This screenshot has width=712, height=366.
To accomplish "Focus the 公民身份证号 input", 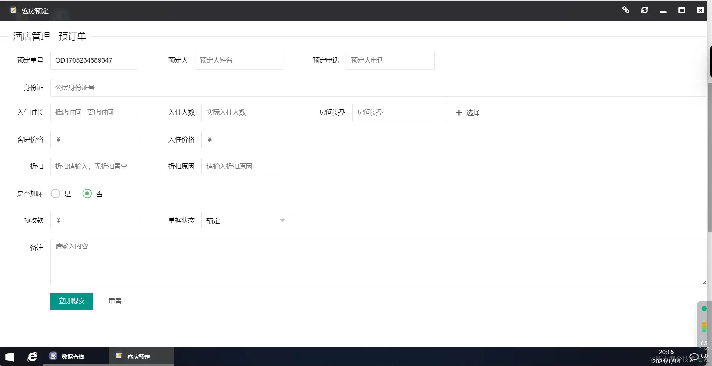I will (x=378, y=88).
